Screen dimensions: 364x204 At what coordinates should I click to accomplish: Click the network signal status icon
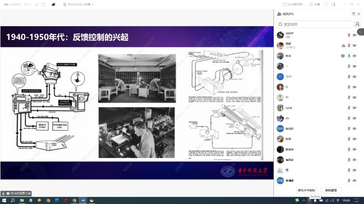pyautogui.click(x=36, y=4)
